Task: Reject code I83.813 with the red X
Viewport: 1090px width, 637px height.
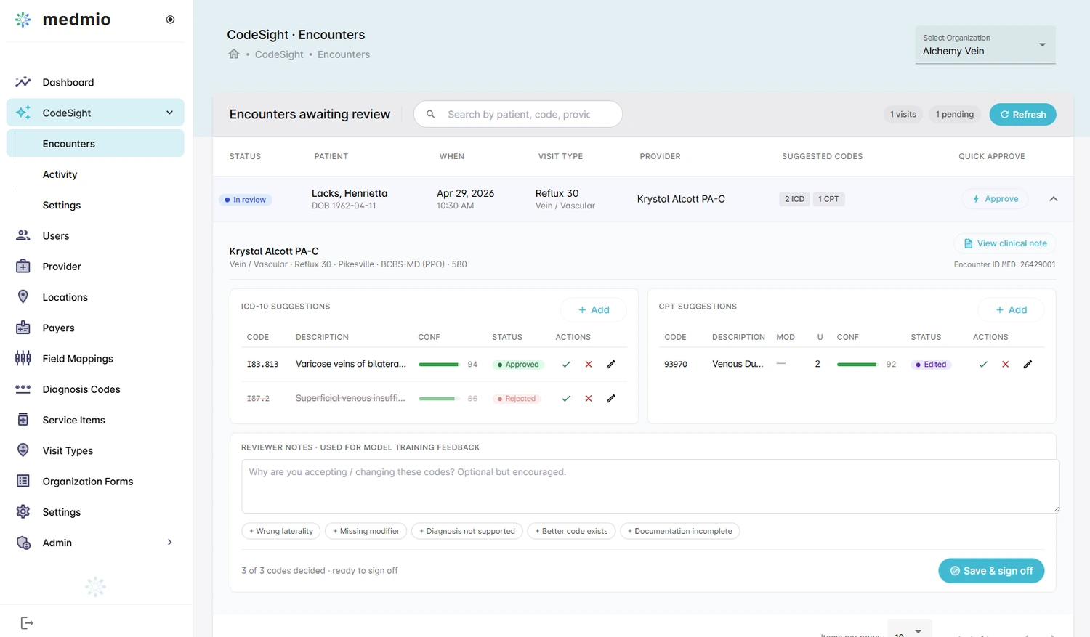Action: pos(589,365)
